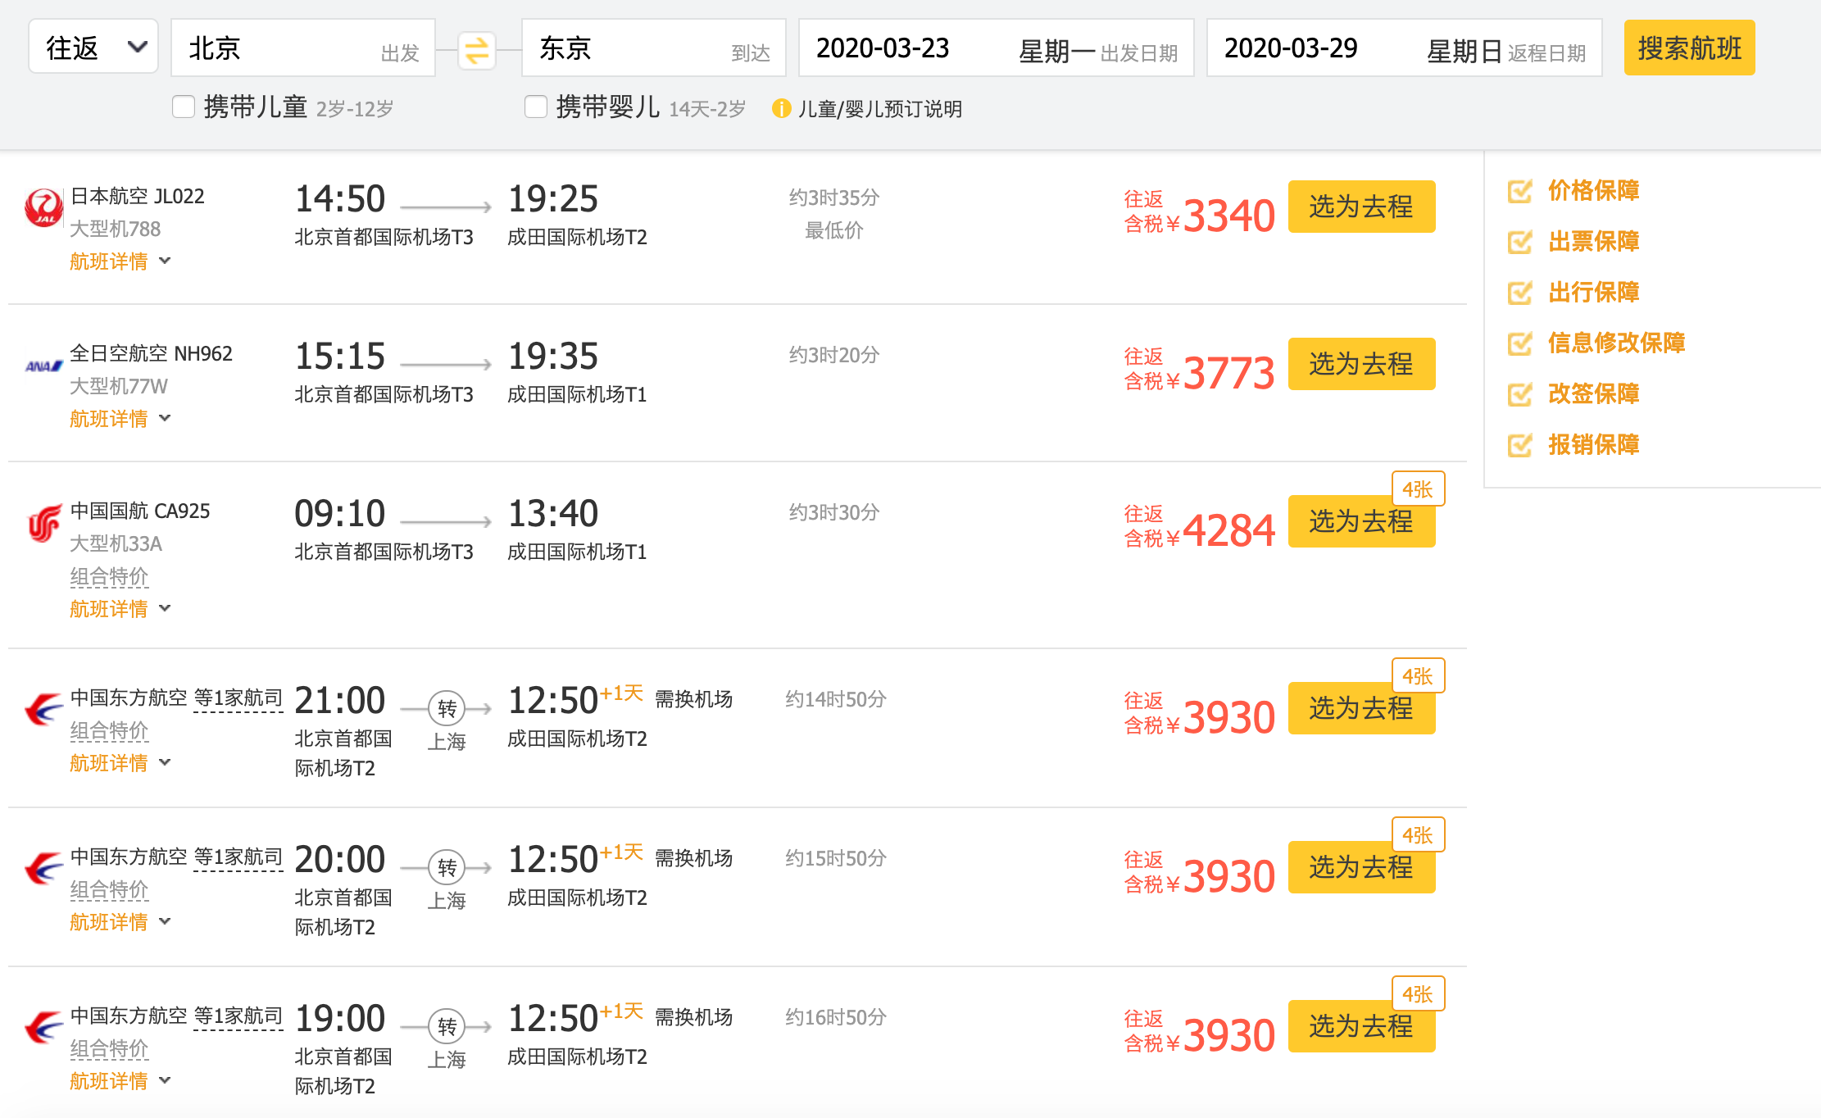Open the 往返 trip type dropdown

pyautogui.click(x=93, y=48)
